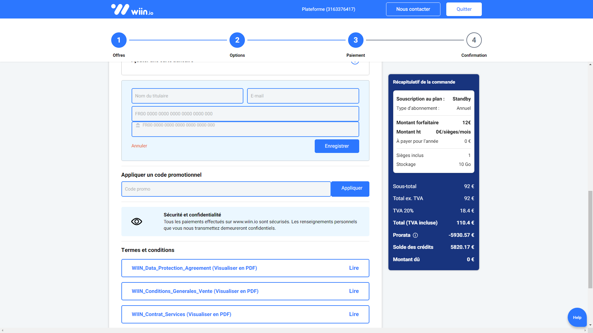Click the 'Standby' plan value

point(462,99)
